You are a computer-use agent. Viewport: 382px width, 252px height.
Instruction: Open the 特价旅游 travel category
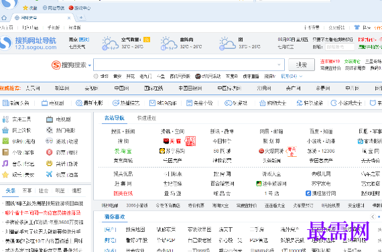tap(310, 103)
